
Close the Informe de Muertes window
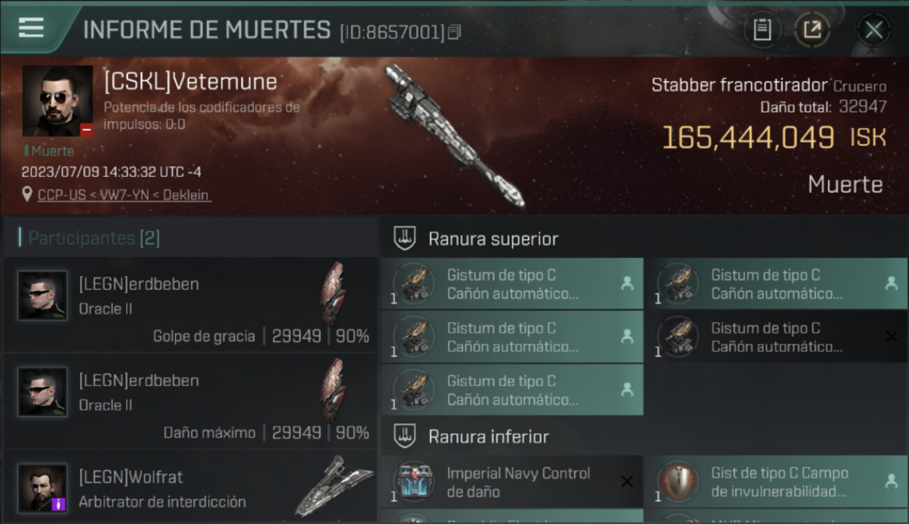pos(873,29)
